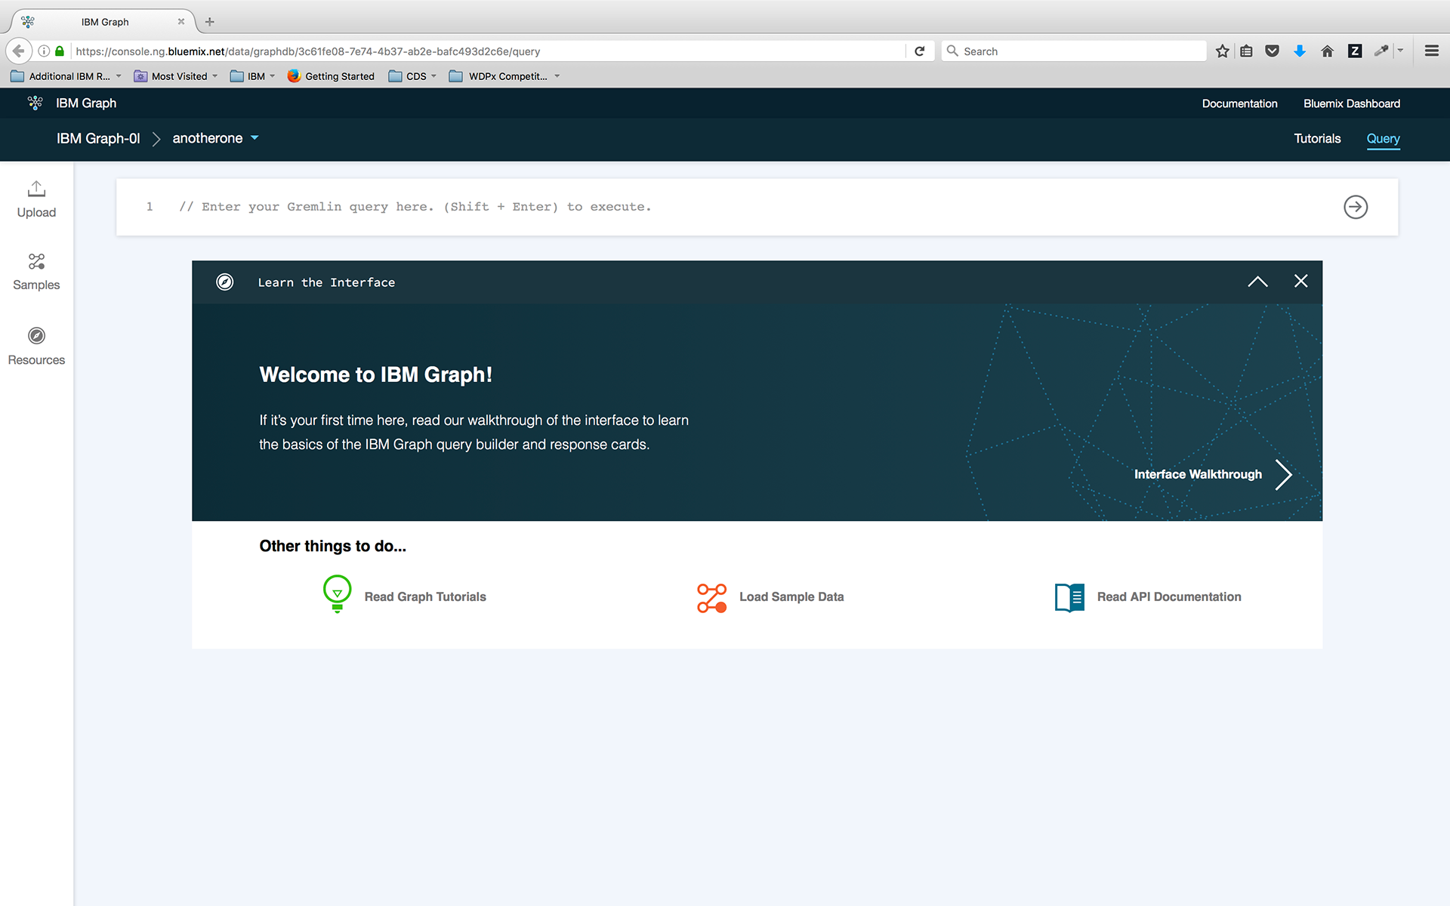Expand WDPx Competit... bookmarks folder
Screen dimensions: 1450x906
click(504, 76)
